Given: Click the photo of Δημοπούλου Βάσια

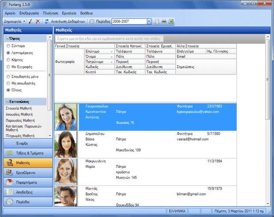Looking at the screenshot, I should pyautogui.click(x=66, y=145).
